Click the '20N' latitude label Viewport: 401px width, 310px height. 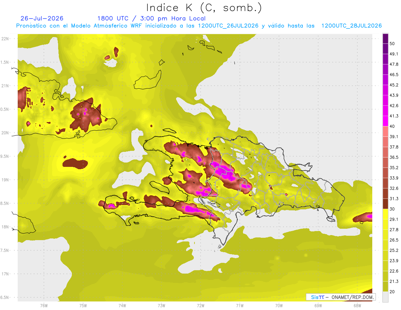click(x=6, y=133)
